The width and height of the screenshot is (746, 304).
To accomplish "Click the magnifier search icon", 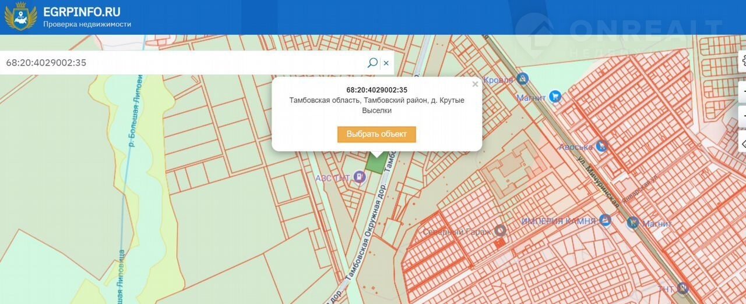I will 372,63.
